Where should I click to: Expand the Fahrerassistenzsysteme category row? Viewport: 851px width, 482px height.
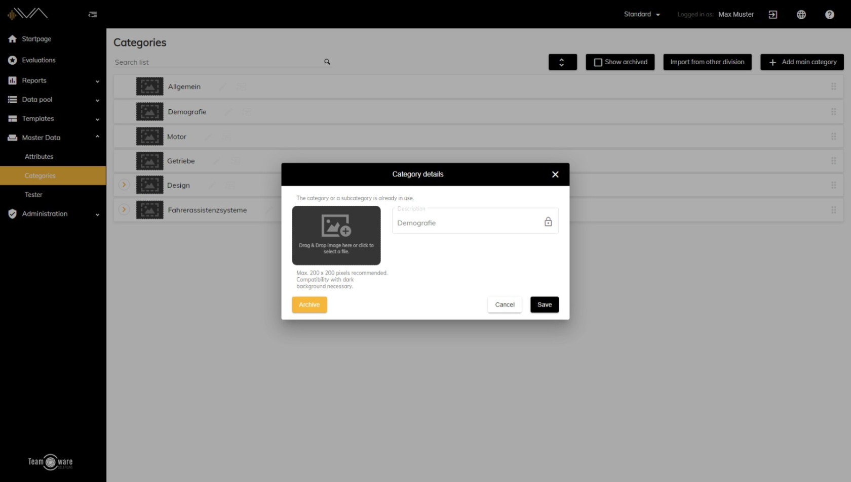click(x=124, y=209)
